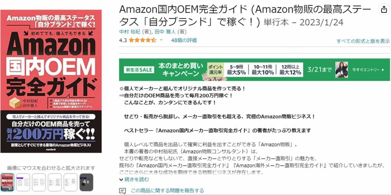Click the 本のまとめ買いキャンペーン banner text
The height and width of the screenshot is (195, 391).
coord(181,70)
